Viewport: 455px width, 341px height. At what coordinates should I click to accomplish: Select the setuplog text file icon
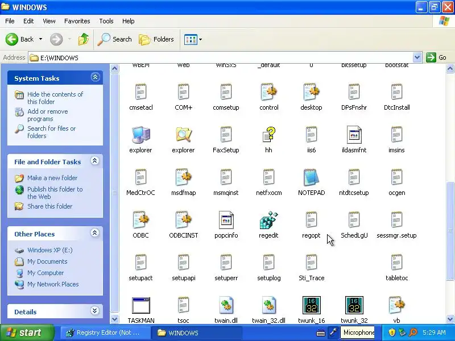[x=268, y=263]
